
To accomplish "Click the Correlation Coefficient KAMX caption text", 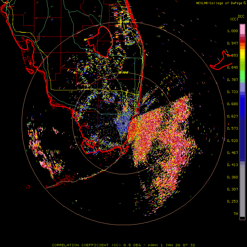I will (x=123, y=245).
